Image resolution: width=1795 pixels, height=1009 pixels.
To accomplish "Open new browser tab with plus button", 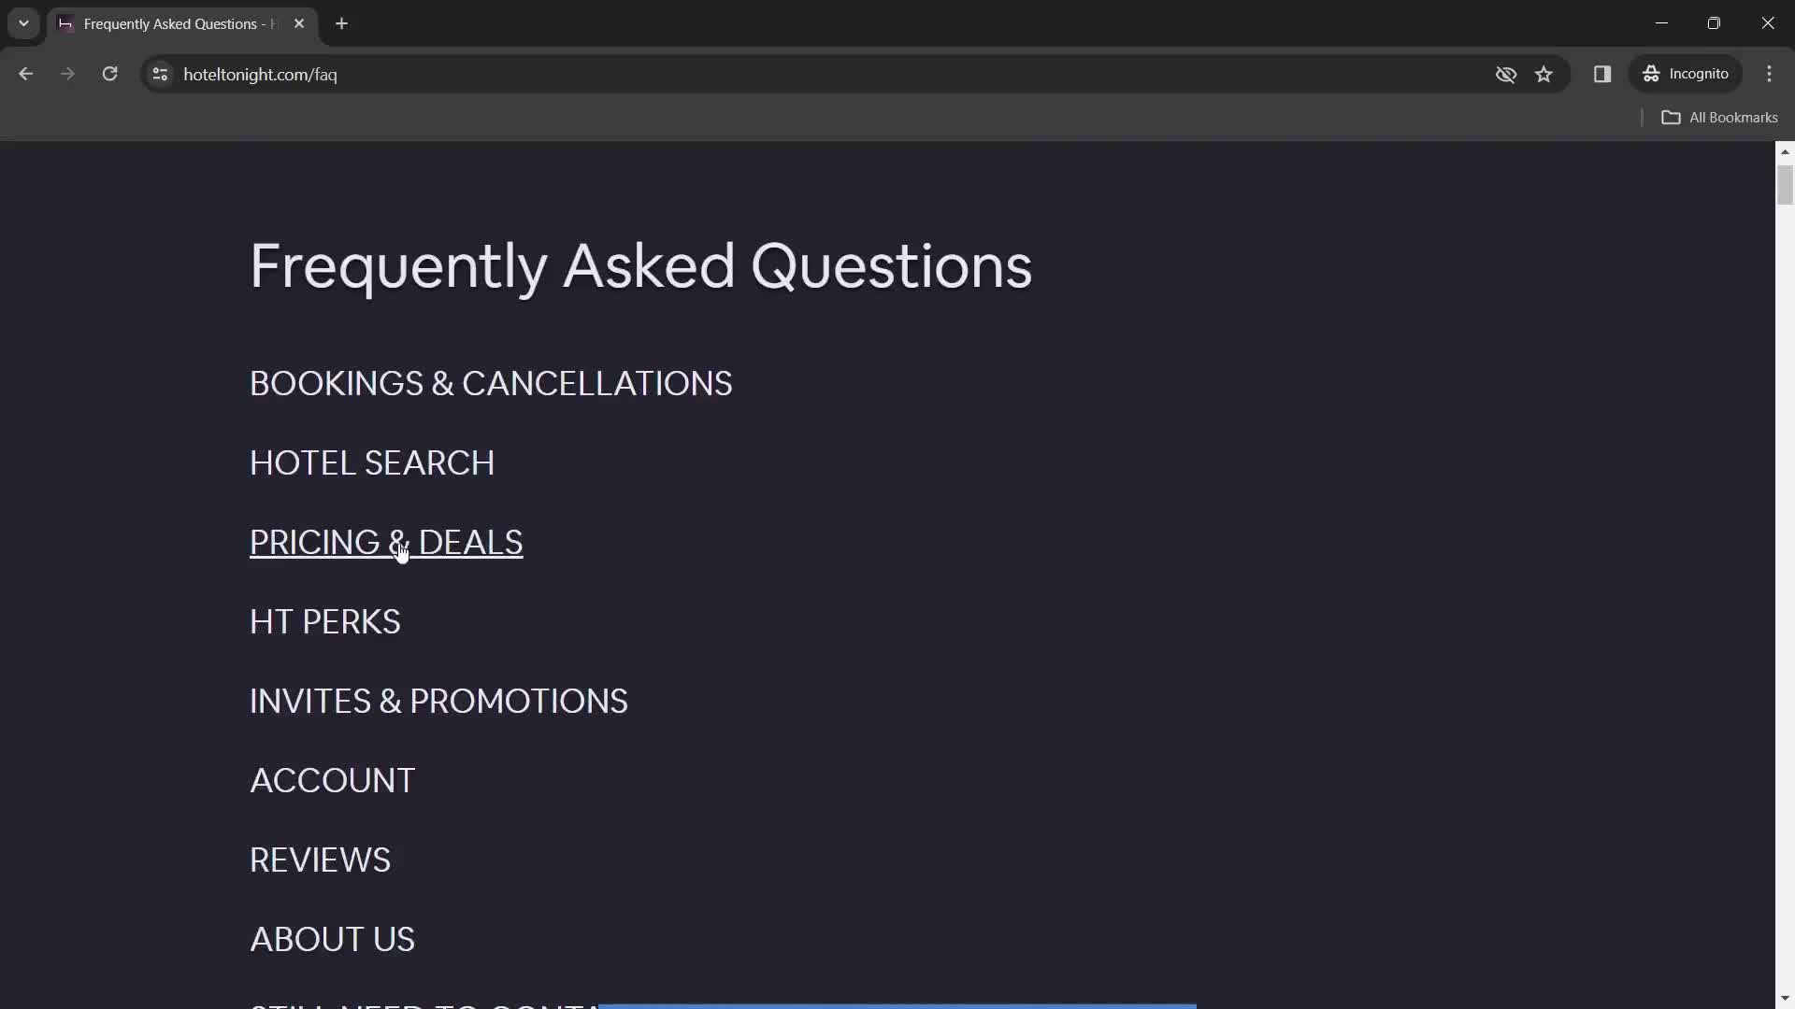I will (x=341, y=23).
